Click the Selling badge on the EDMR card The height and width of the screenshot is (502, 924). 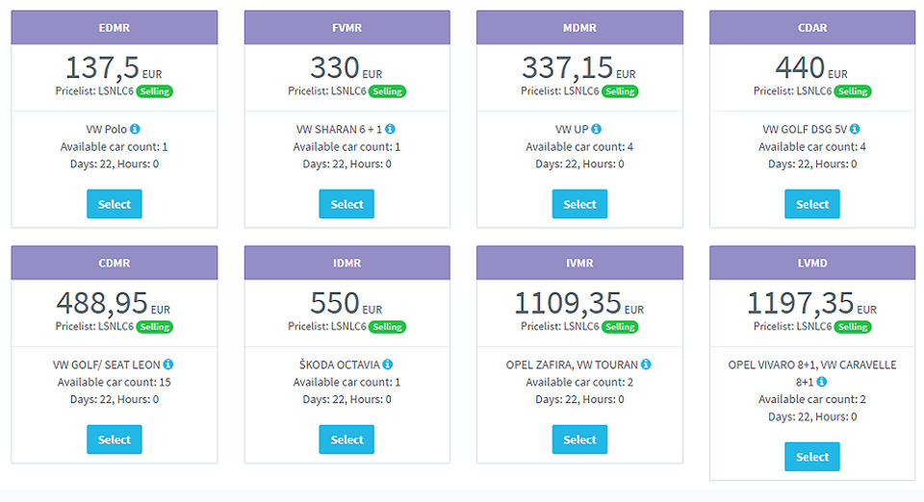click(x=154, y=91)
